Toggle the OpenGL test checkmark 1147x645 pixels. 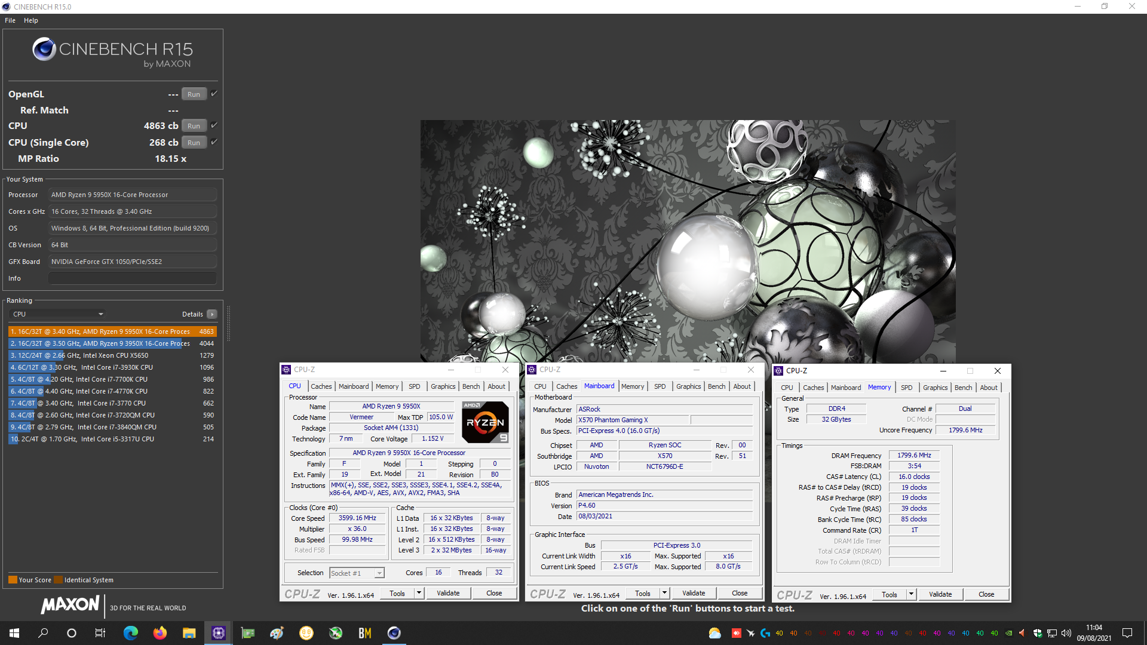214,94
